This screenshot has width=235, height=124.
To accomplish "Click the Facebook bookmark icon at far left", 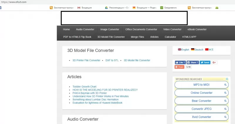I will 1,8.
